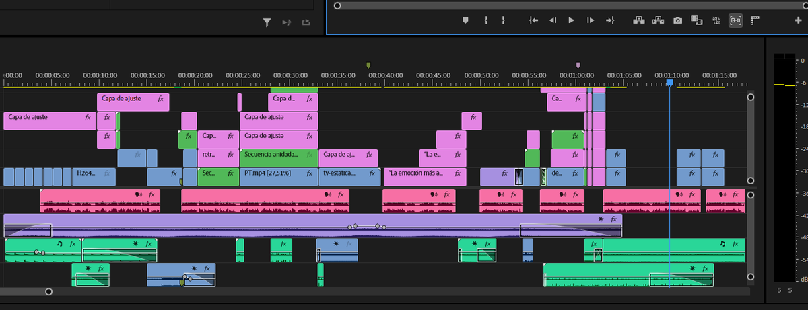The height and width of the screenshot is (310, 808).
Task: Click the fx badge on the 'H264...' clip
Action: [107, 173]
